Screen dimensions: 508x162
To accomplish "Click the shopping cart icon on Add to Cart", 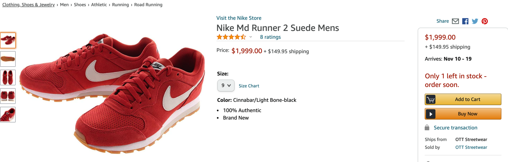I will pos(430,99).
